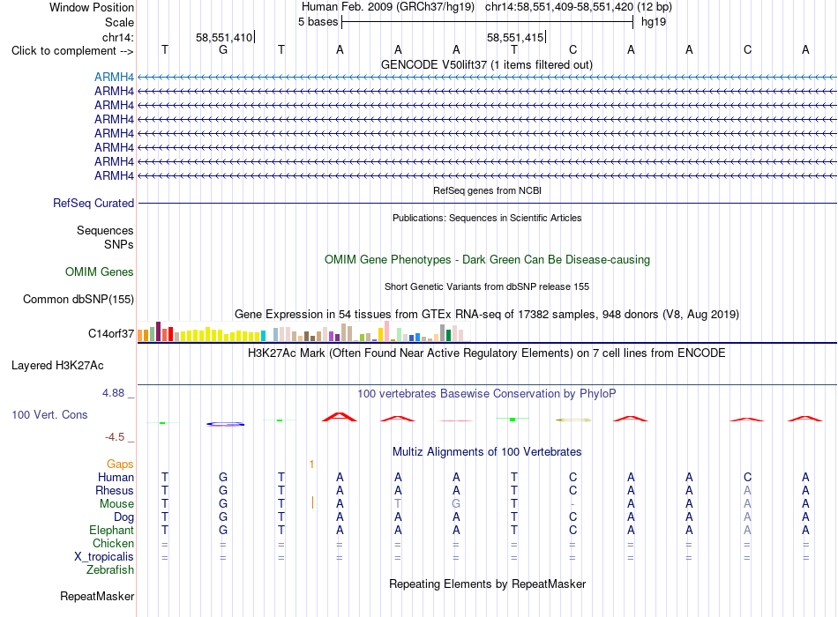
Task: Click the 'chr14:' ruler label
Action: (118, 37)
